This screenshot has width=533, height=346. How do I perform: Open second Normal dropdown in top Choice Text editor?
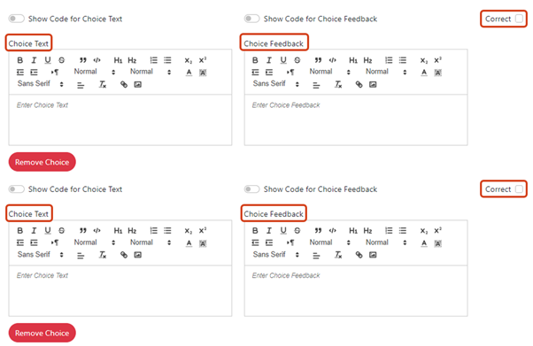(151, 72)
